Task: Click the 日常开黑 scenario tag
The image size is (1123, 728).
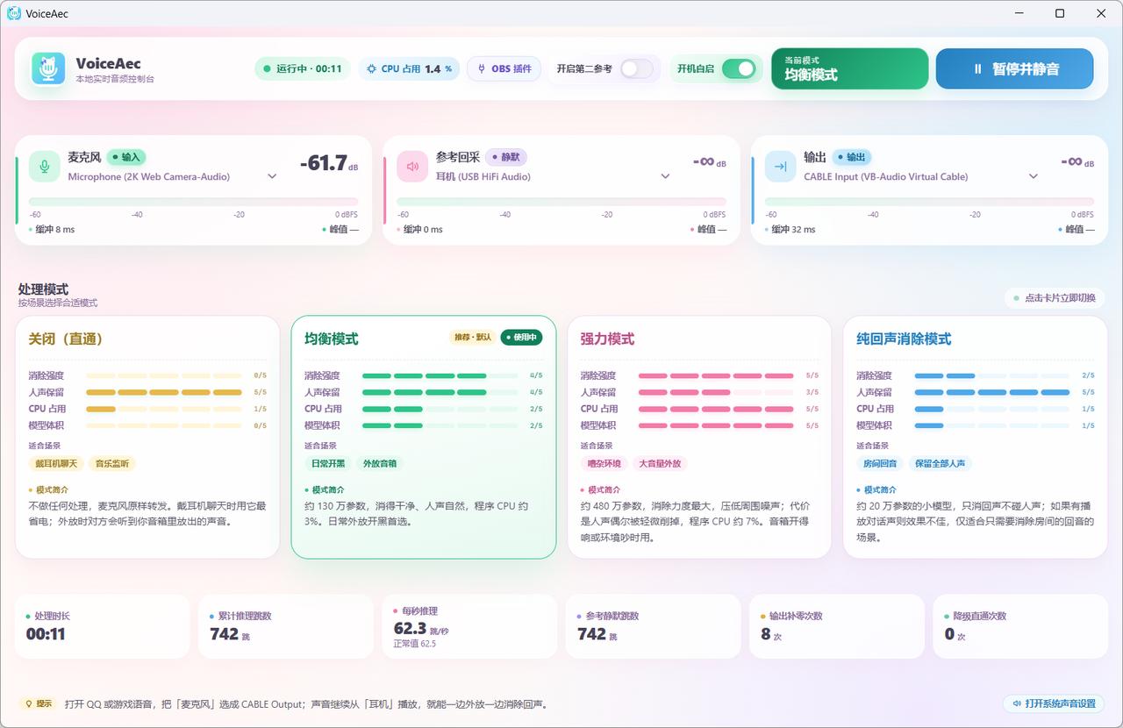Action: pos(328,463)
